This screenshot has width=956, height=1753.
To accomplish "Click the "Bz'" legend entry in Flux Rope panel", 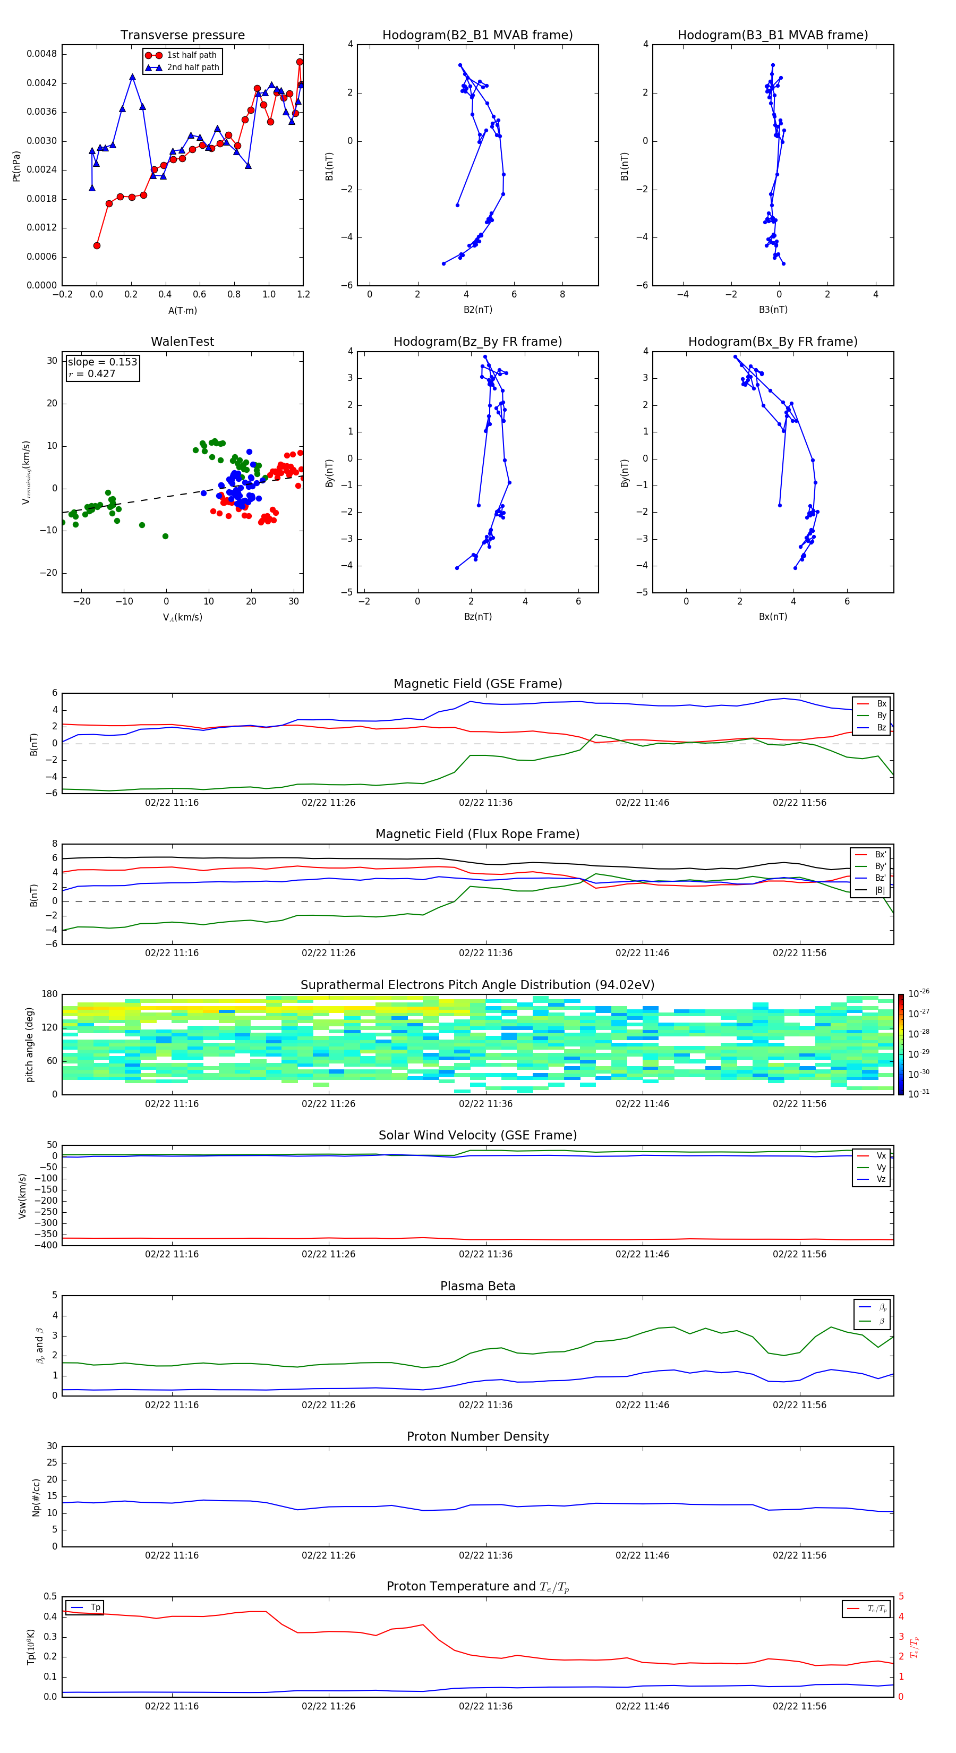I will tap(870, 879).
